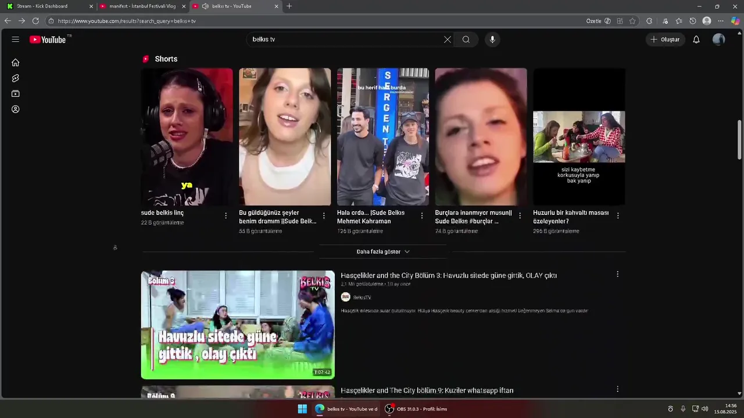Open the YouTube hamburger guide menu
Image resolution: width=744 pixels, height=418 pixels.
[x=16, y=39]
